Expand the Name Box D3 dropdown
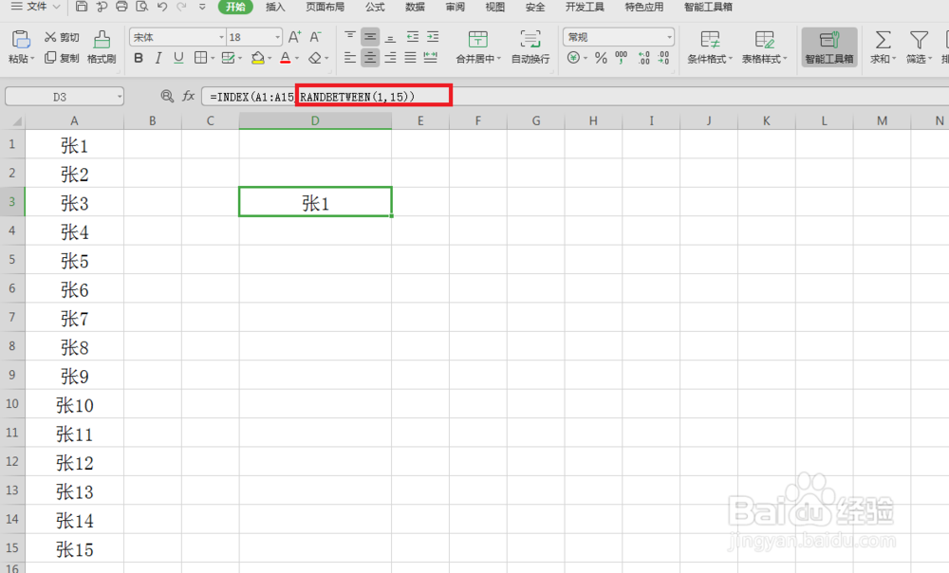The height and width of the screenshot is (573, 949). pos(120,97)
